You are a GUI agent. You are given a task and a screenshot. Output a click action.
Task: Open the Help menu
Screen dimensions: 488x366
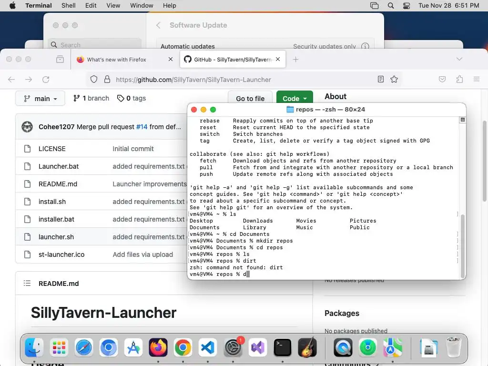[169, 5]
